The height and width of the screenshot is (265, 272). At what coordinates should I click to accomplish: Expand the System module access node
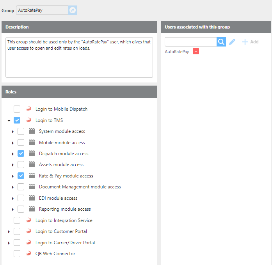[13, 132]
